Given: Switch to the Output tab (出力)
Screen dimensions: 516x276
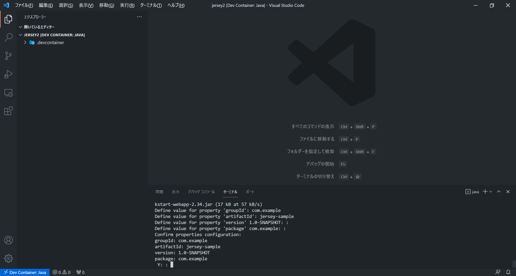Looking at the screenshot, I should coord(175,192).
